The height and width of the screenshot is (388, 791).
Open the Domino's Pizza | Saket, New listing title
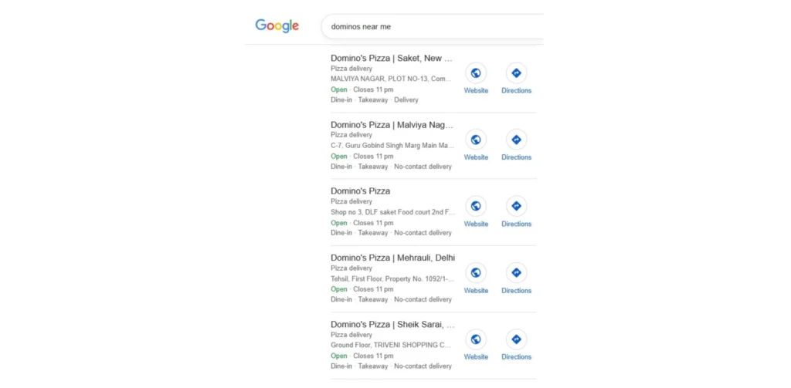pos(392,58)
